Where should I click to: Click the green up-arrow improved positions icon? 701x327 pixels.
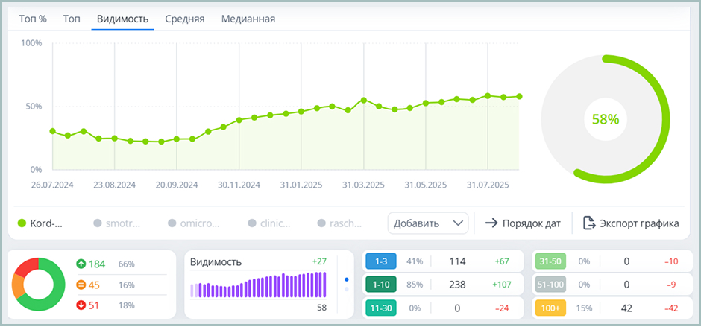(81, 264)
